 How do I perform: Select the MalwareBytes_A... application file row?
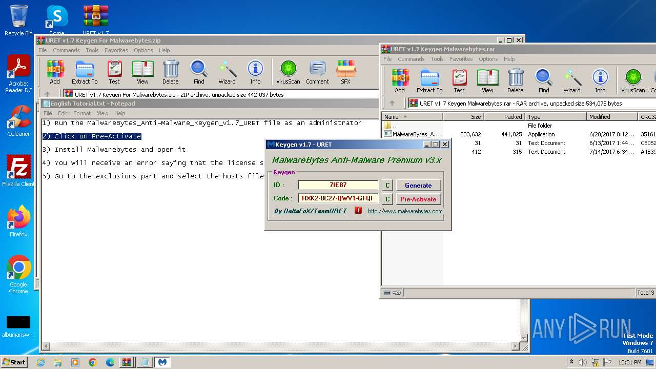[x=519, y=134]
